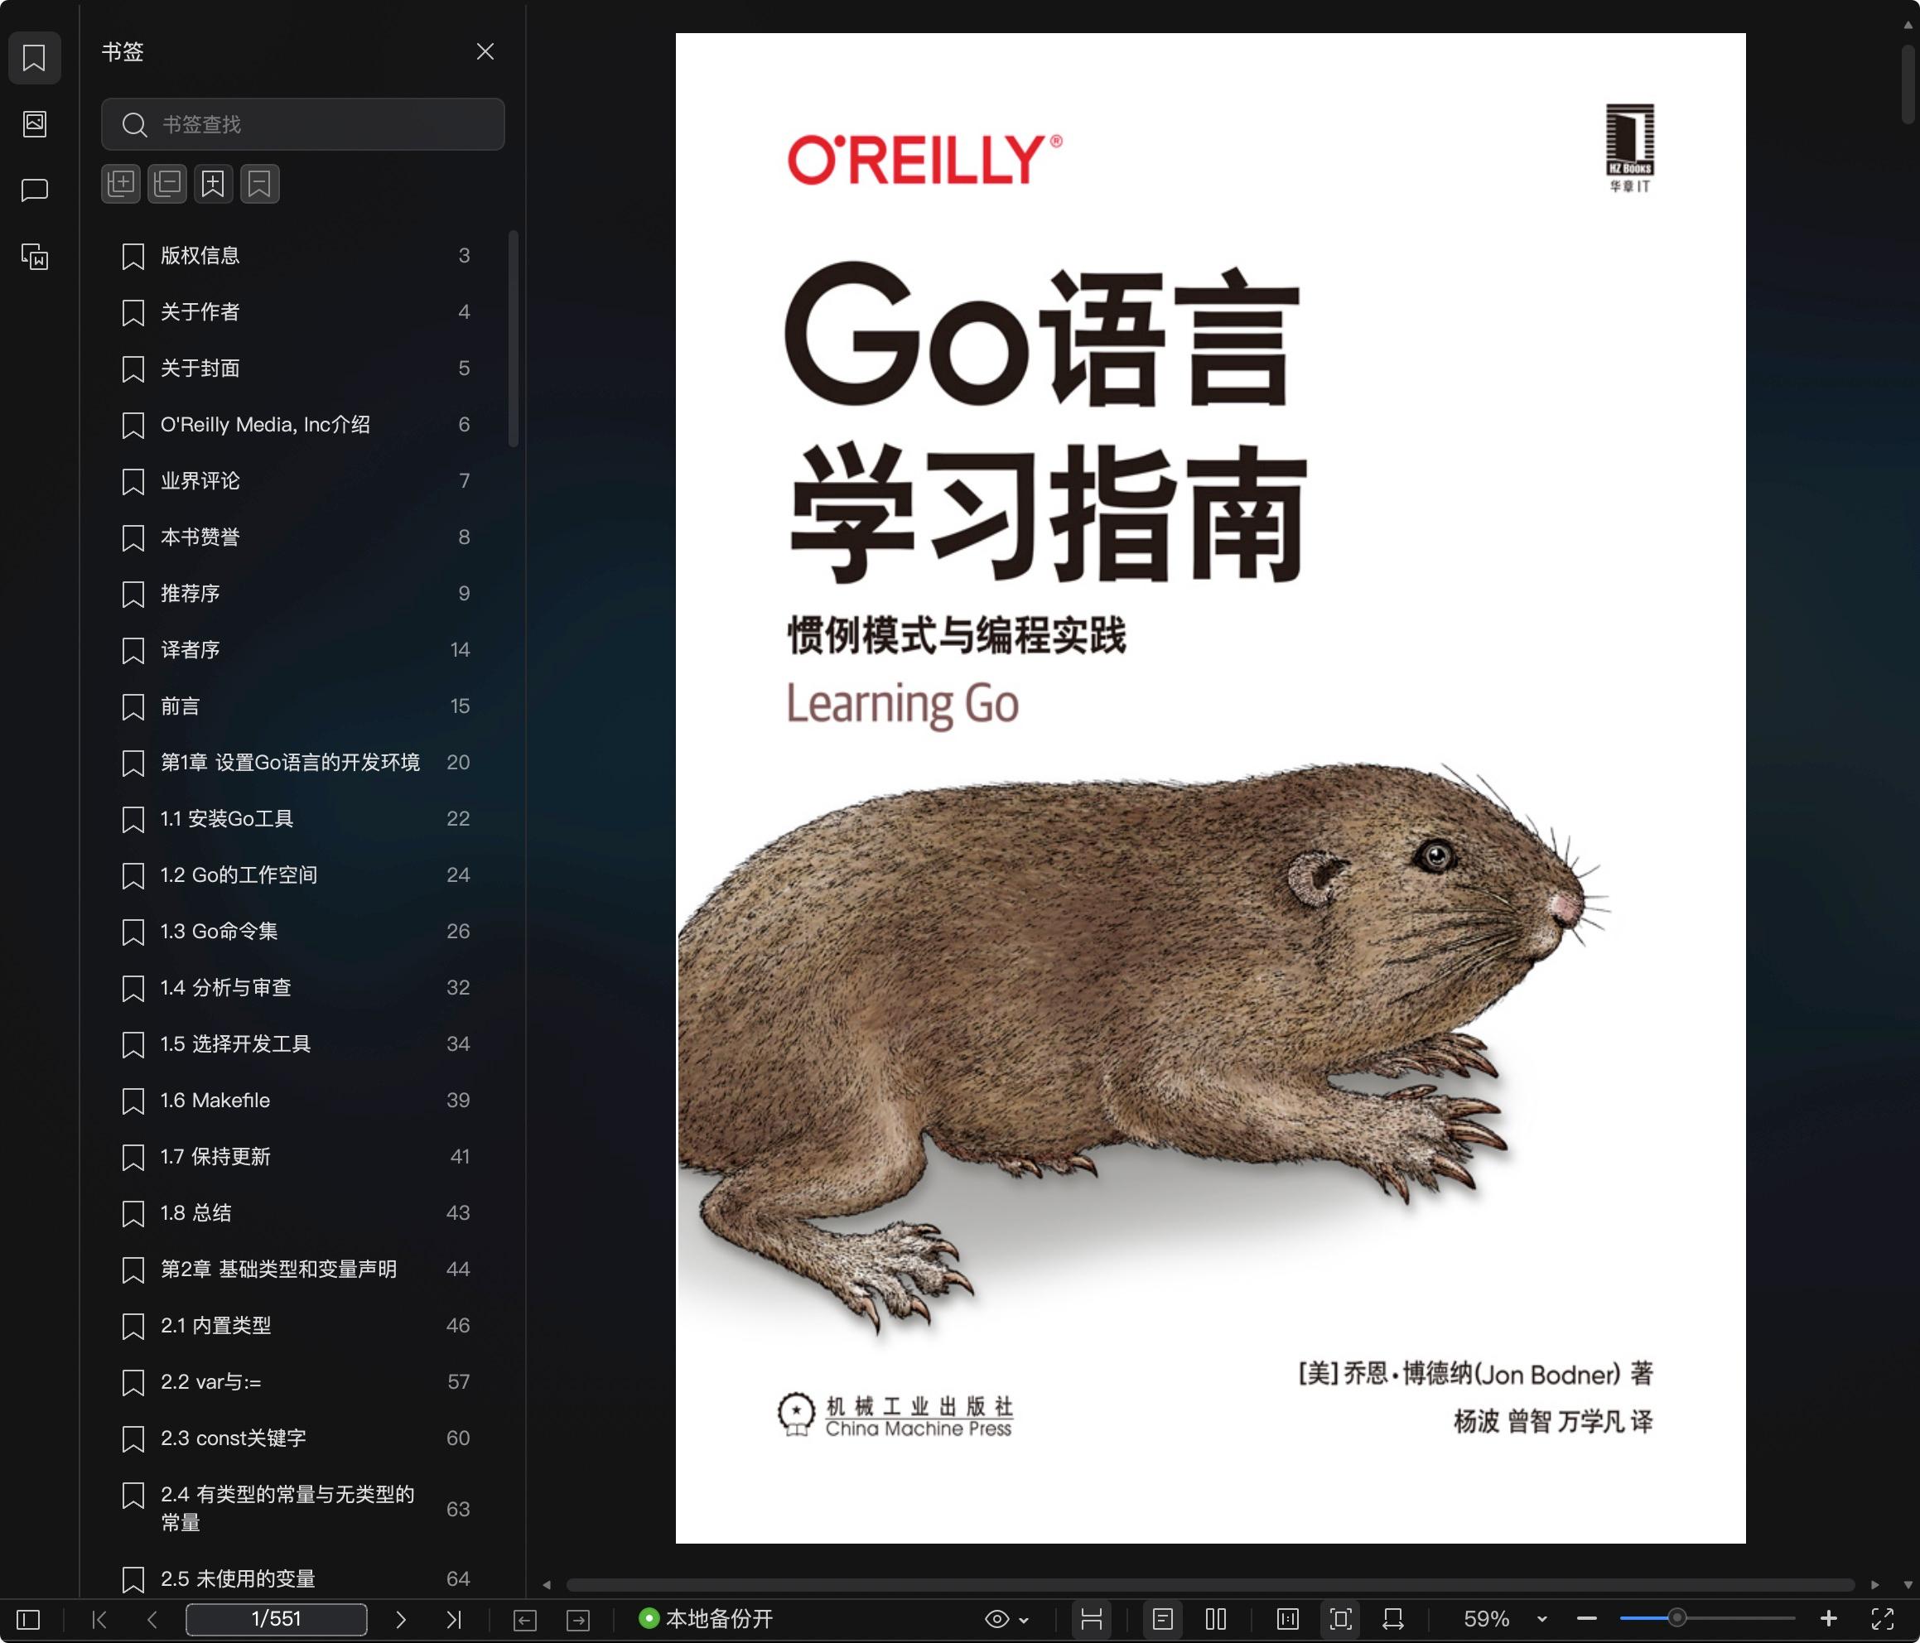Open the convert-to-Word sidebar icon
Screen dimensions: 1920x1643
click(x=34, y=256)
